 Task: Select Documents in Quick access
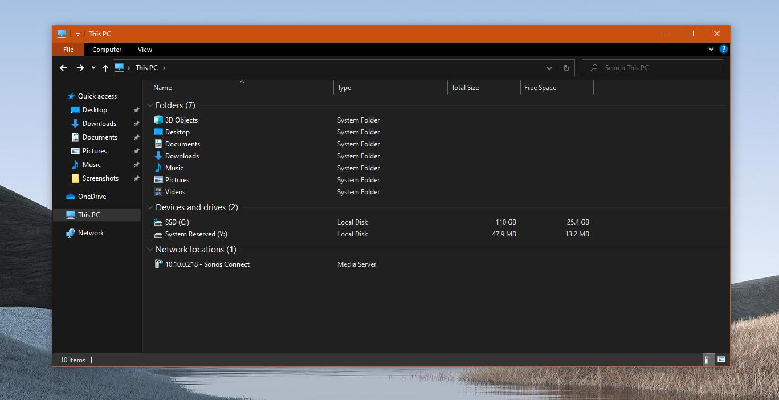click(100, 137)
